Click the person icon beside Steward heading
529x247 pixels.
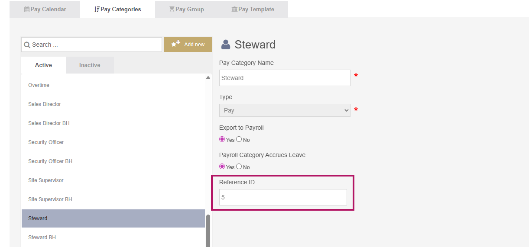226,45
